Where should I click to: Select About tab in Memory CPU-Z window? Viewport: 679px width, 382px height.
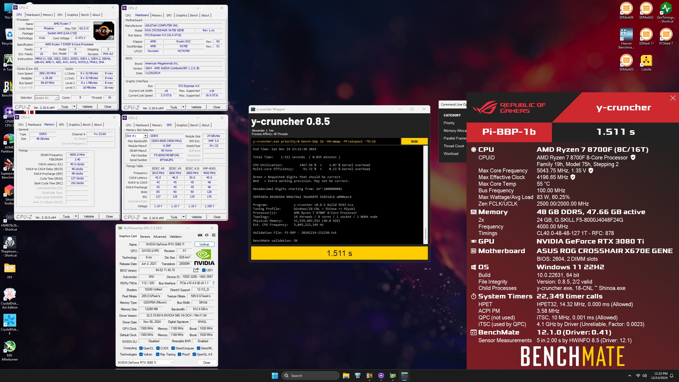click(x=98, y=125)
